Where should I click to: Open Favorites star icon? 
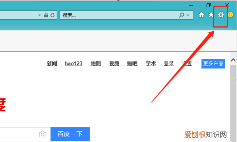211,15
